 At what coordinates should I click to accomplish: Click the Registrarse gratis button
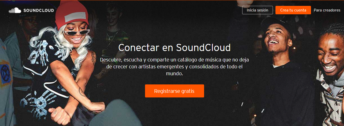174,91
